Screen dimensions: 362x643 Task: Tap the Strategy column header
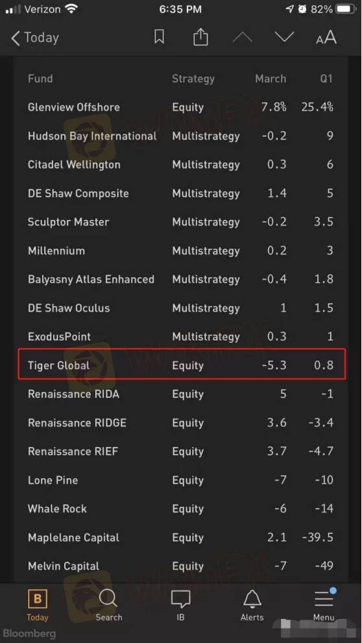[193, 79]
